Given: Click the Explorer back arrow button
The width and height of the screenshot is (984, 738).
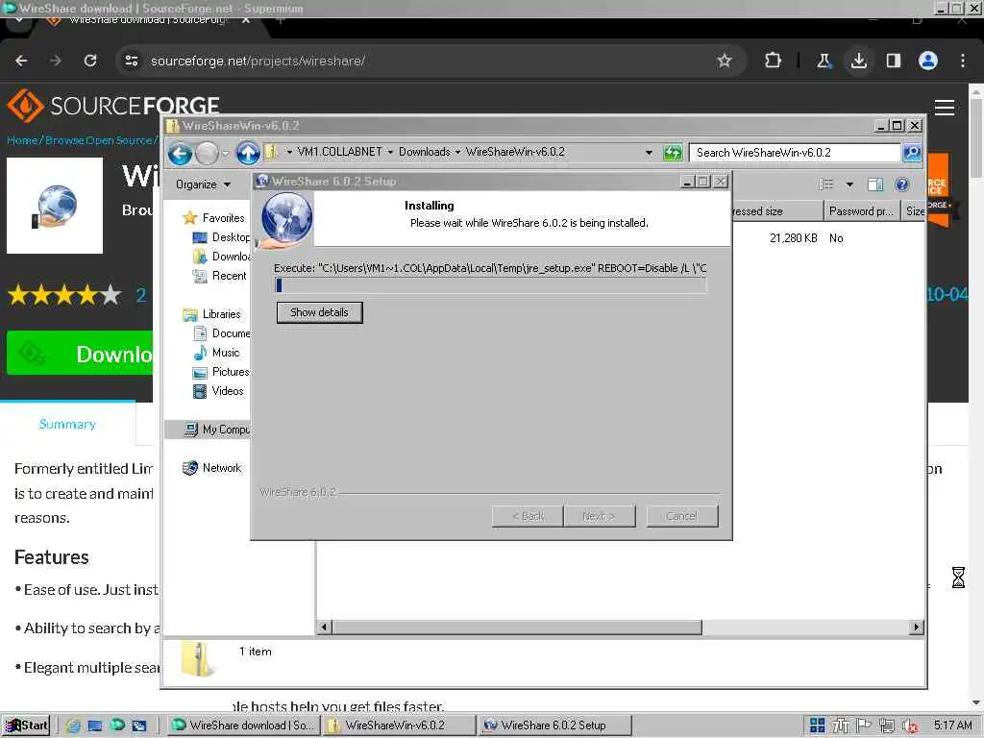Looking at the screenshot, I should pyautogui.click(x=180, y=153).
